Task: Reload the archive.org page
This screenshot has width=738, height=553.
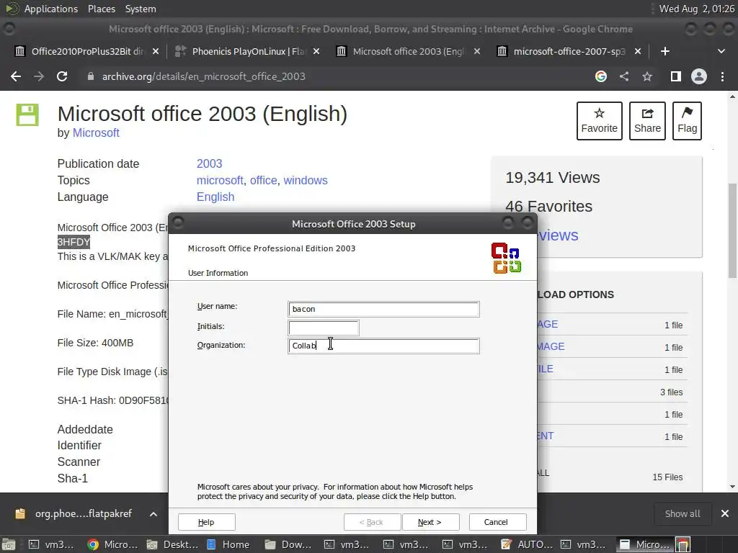Action: (62, 76)
